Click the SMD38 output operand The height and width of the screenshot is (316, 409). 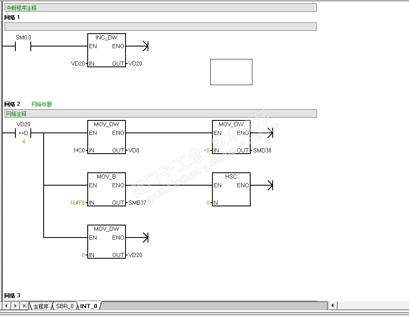point(262,150)
